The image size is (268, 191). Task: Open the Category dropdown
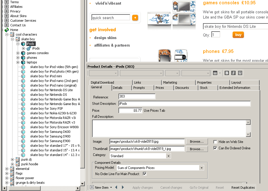click(x=168, y=156)
